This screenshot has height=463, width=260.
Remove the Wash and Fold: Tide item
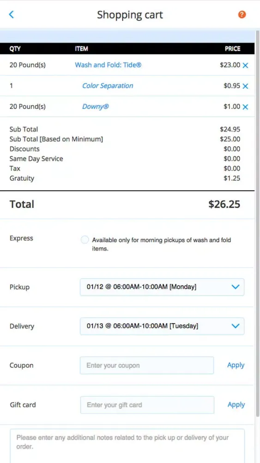pos(245,66)
